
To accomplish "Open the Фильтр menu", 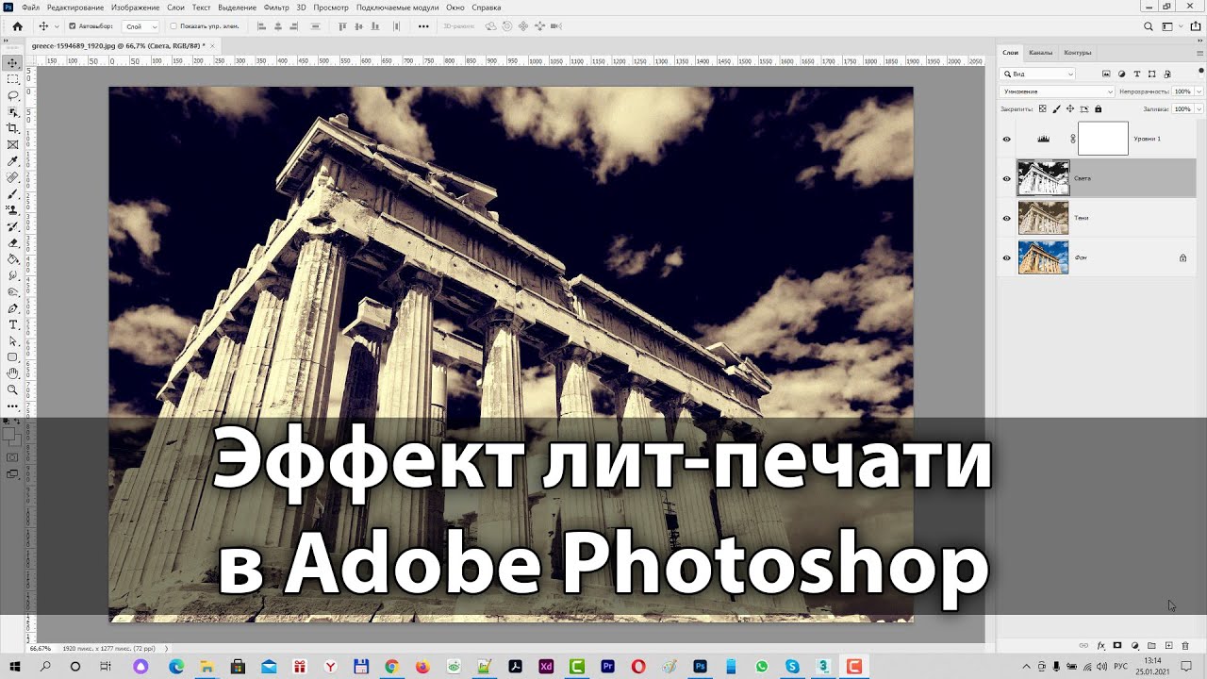I will (276, 7).
